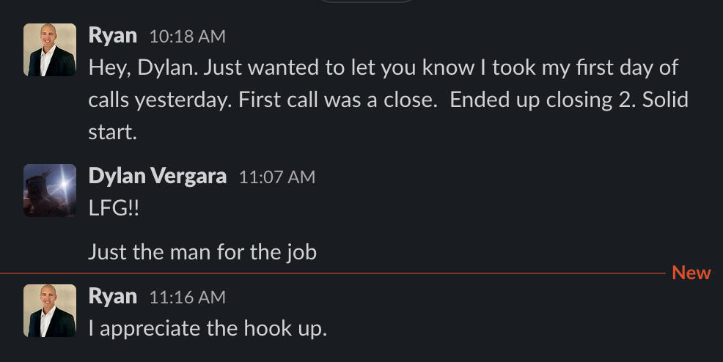This screenshot has height=362, width=723.
Task: Click the date pill partially visible at top
Action: click(x=362, y=1)
